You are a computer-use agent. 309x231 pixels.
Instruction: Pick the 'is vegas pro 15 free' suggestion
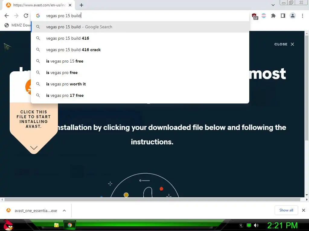pos(140,61)
